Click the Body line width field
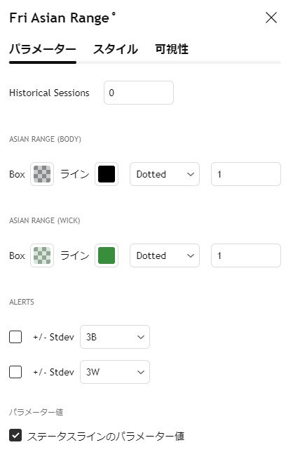Screen dimensions: 286x459 click(x=246, y=174)
